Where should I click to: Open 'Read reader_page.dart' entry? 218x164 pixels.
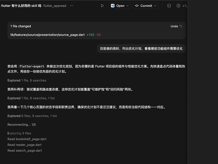tap(24, 145)
